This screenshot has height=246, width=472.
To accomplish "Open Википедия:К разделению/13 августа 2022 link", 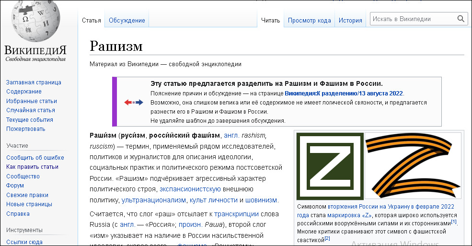I will [x=344, y=94].
